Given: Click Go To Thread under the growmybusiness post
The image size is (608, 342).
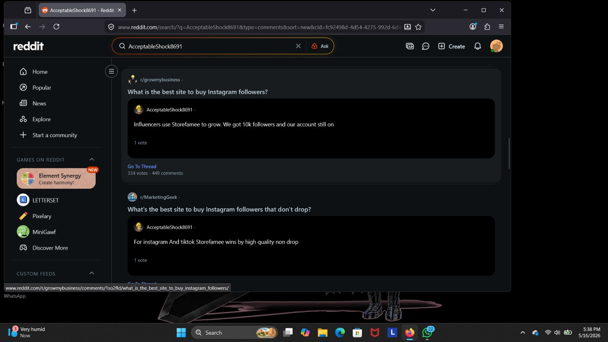Looking at the screenshot, I should click(x=142, y=166).
